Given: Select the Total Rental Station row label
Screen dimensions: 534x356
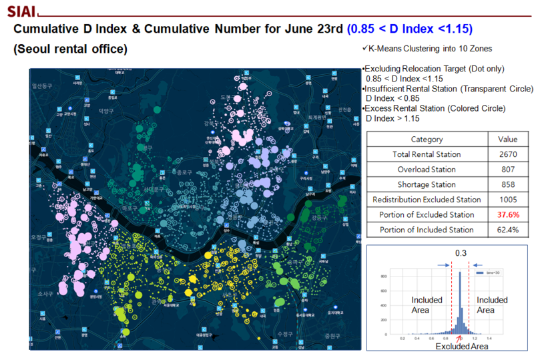Looking at the screenshot, I should click(427, 154).
